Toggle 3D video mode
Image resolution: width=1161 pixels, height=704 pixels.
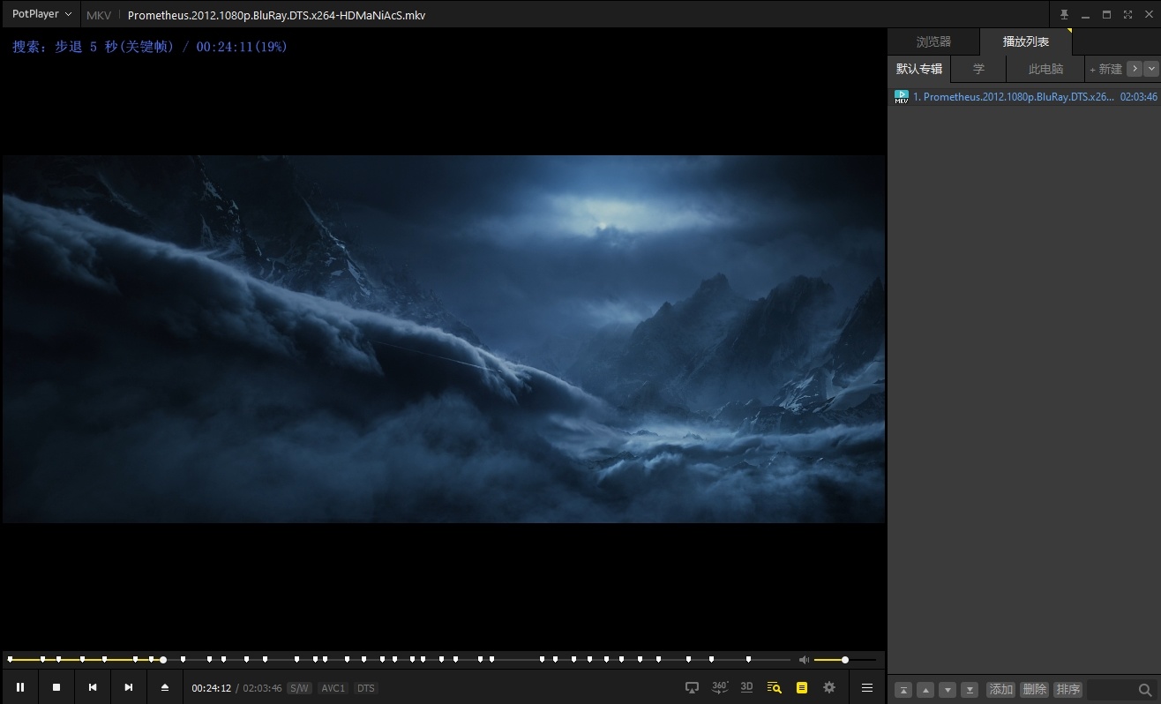pos(746,687)
